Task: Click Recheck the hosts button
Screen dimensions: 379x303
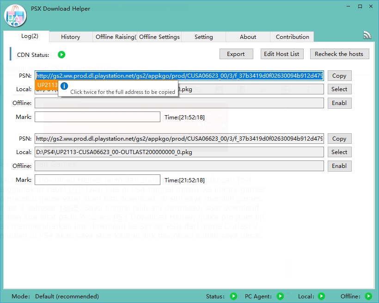Action: [x=339, y=54]
